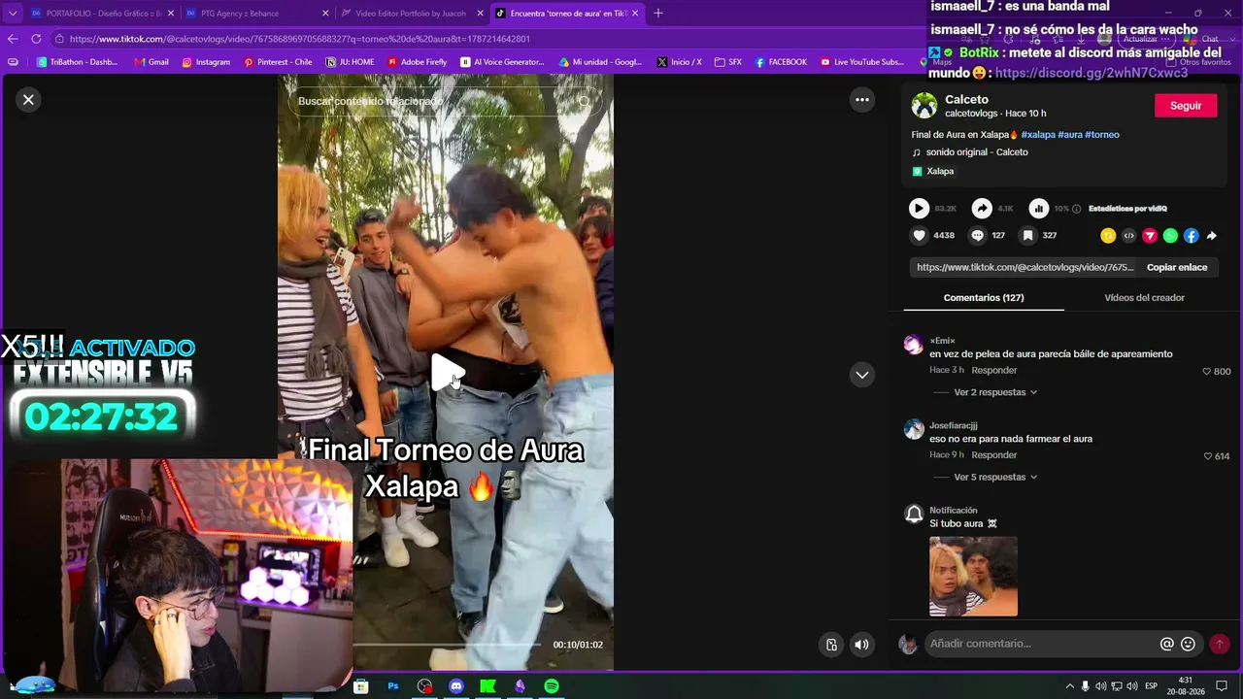Image resolution: width=1243 pixels, height=699 pixels.
Task: Like the video with the heart icon
Action: [x=919, y=235]
